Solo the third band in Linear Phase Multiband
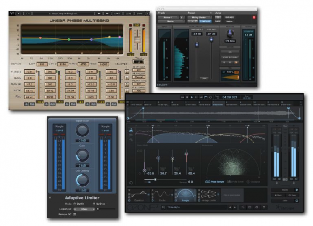The image size is (313, 226). tap(67, 104)
